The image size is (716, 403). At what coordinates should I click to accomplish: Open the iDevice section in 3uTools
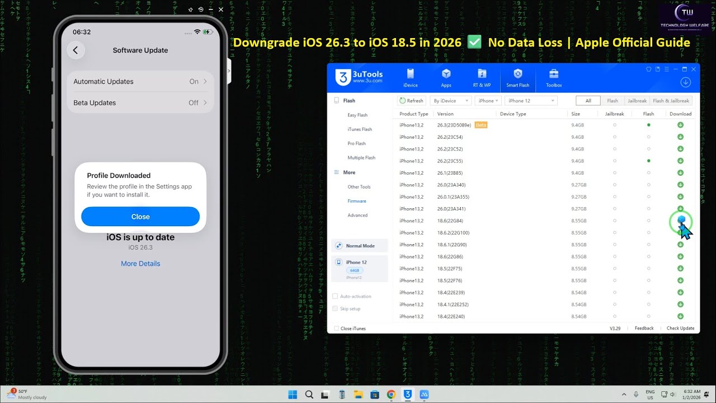[x=410, y=78]
